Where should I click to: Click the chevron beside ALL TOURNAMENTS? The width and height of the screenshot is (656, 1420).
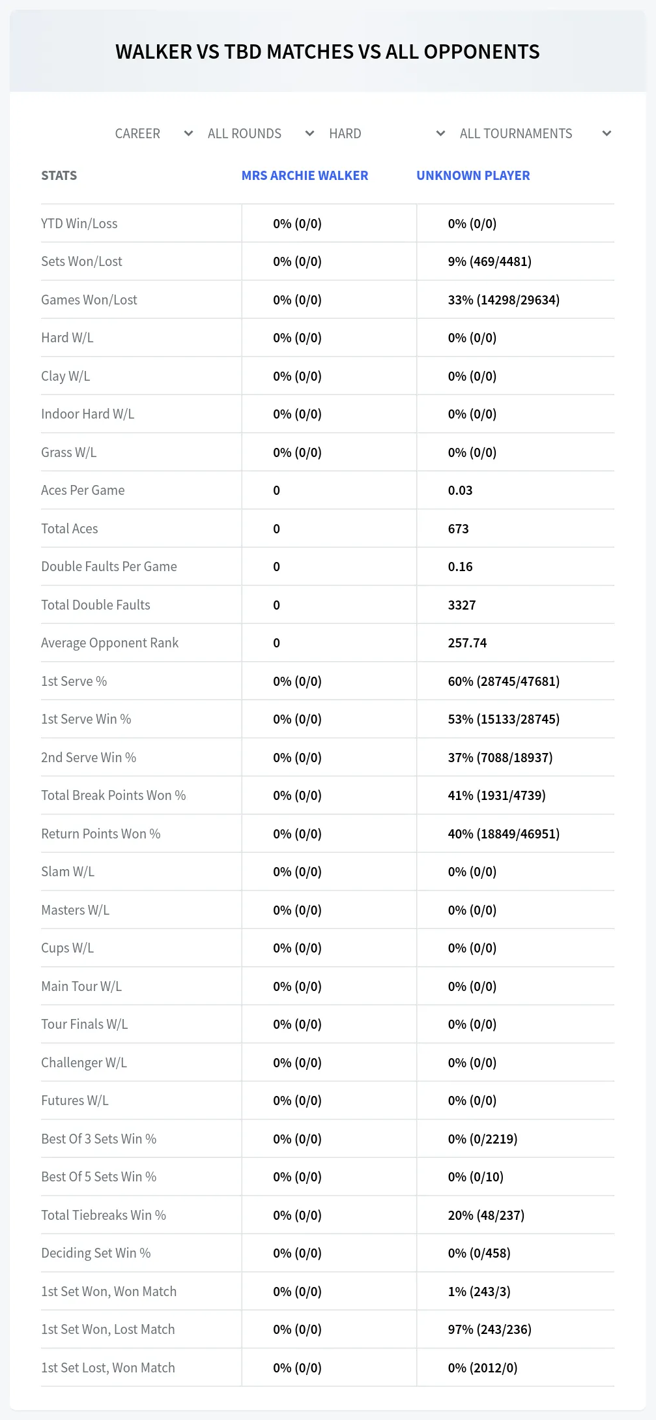coord(607,134)
